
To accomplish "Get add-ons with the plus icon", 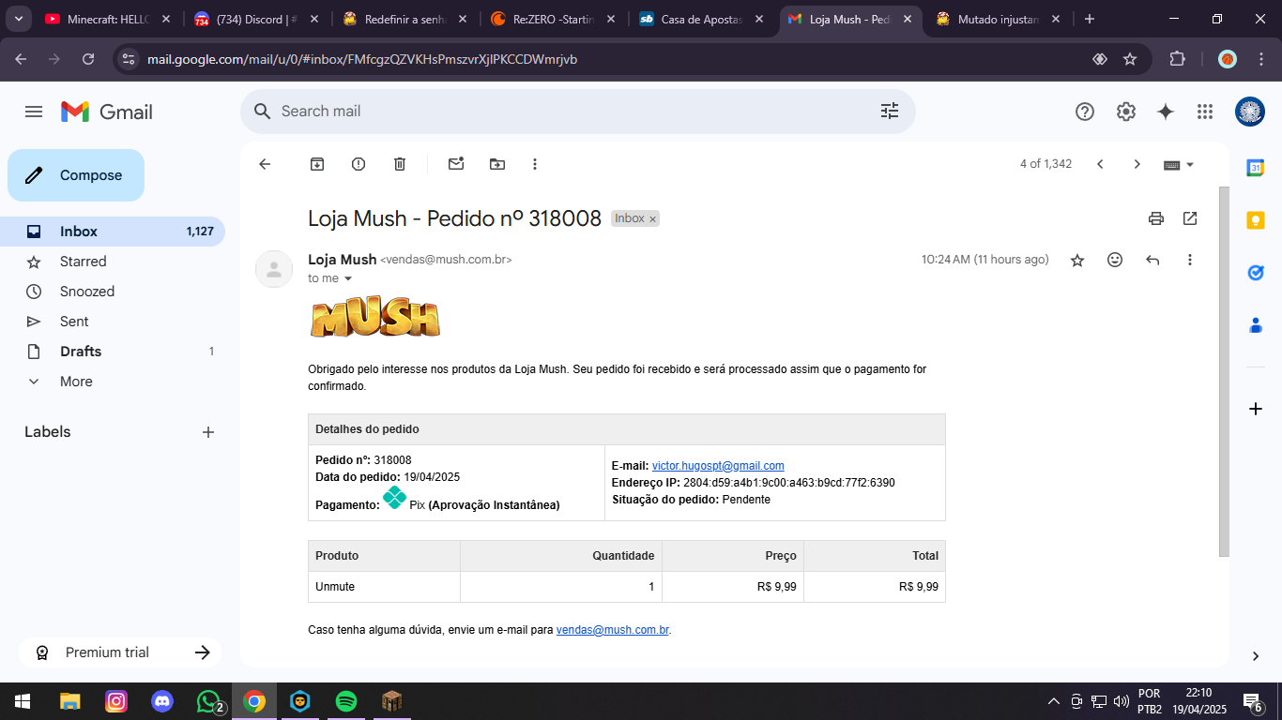I will point(1256,409).
